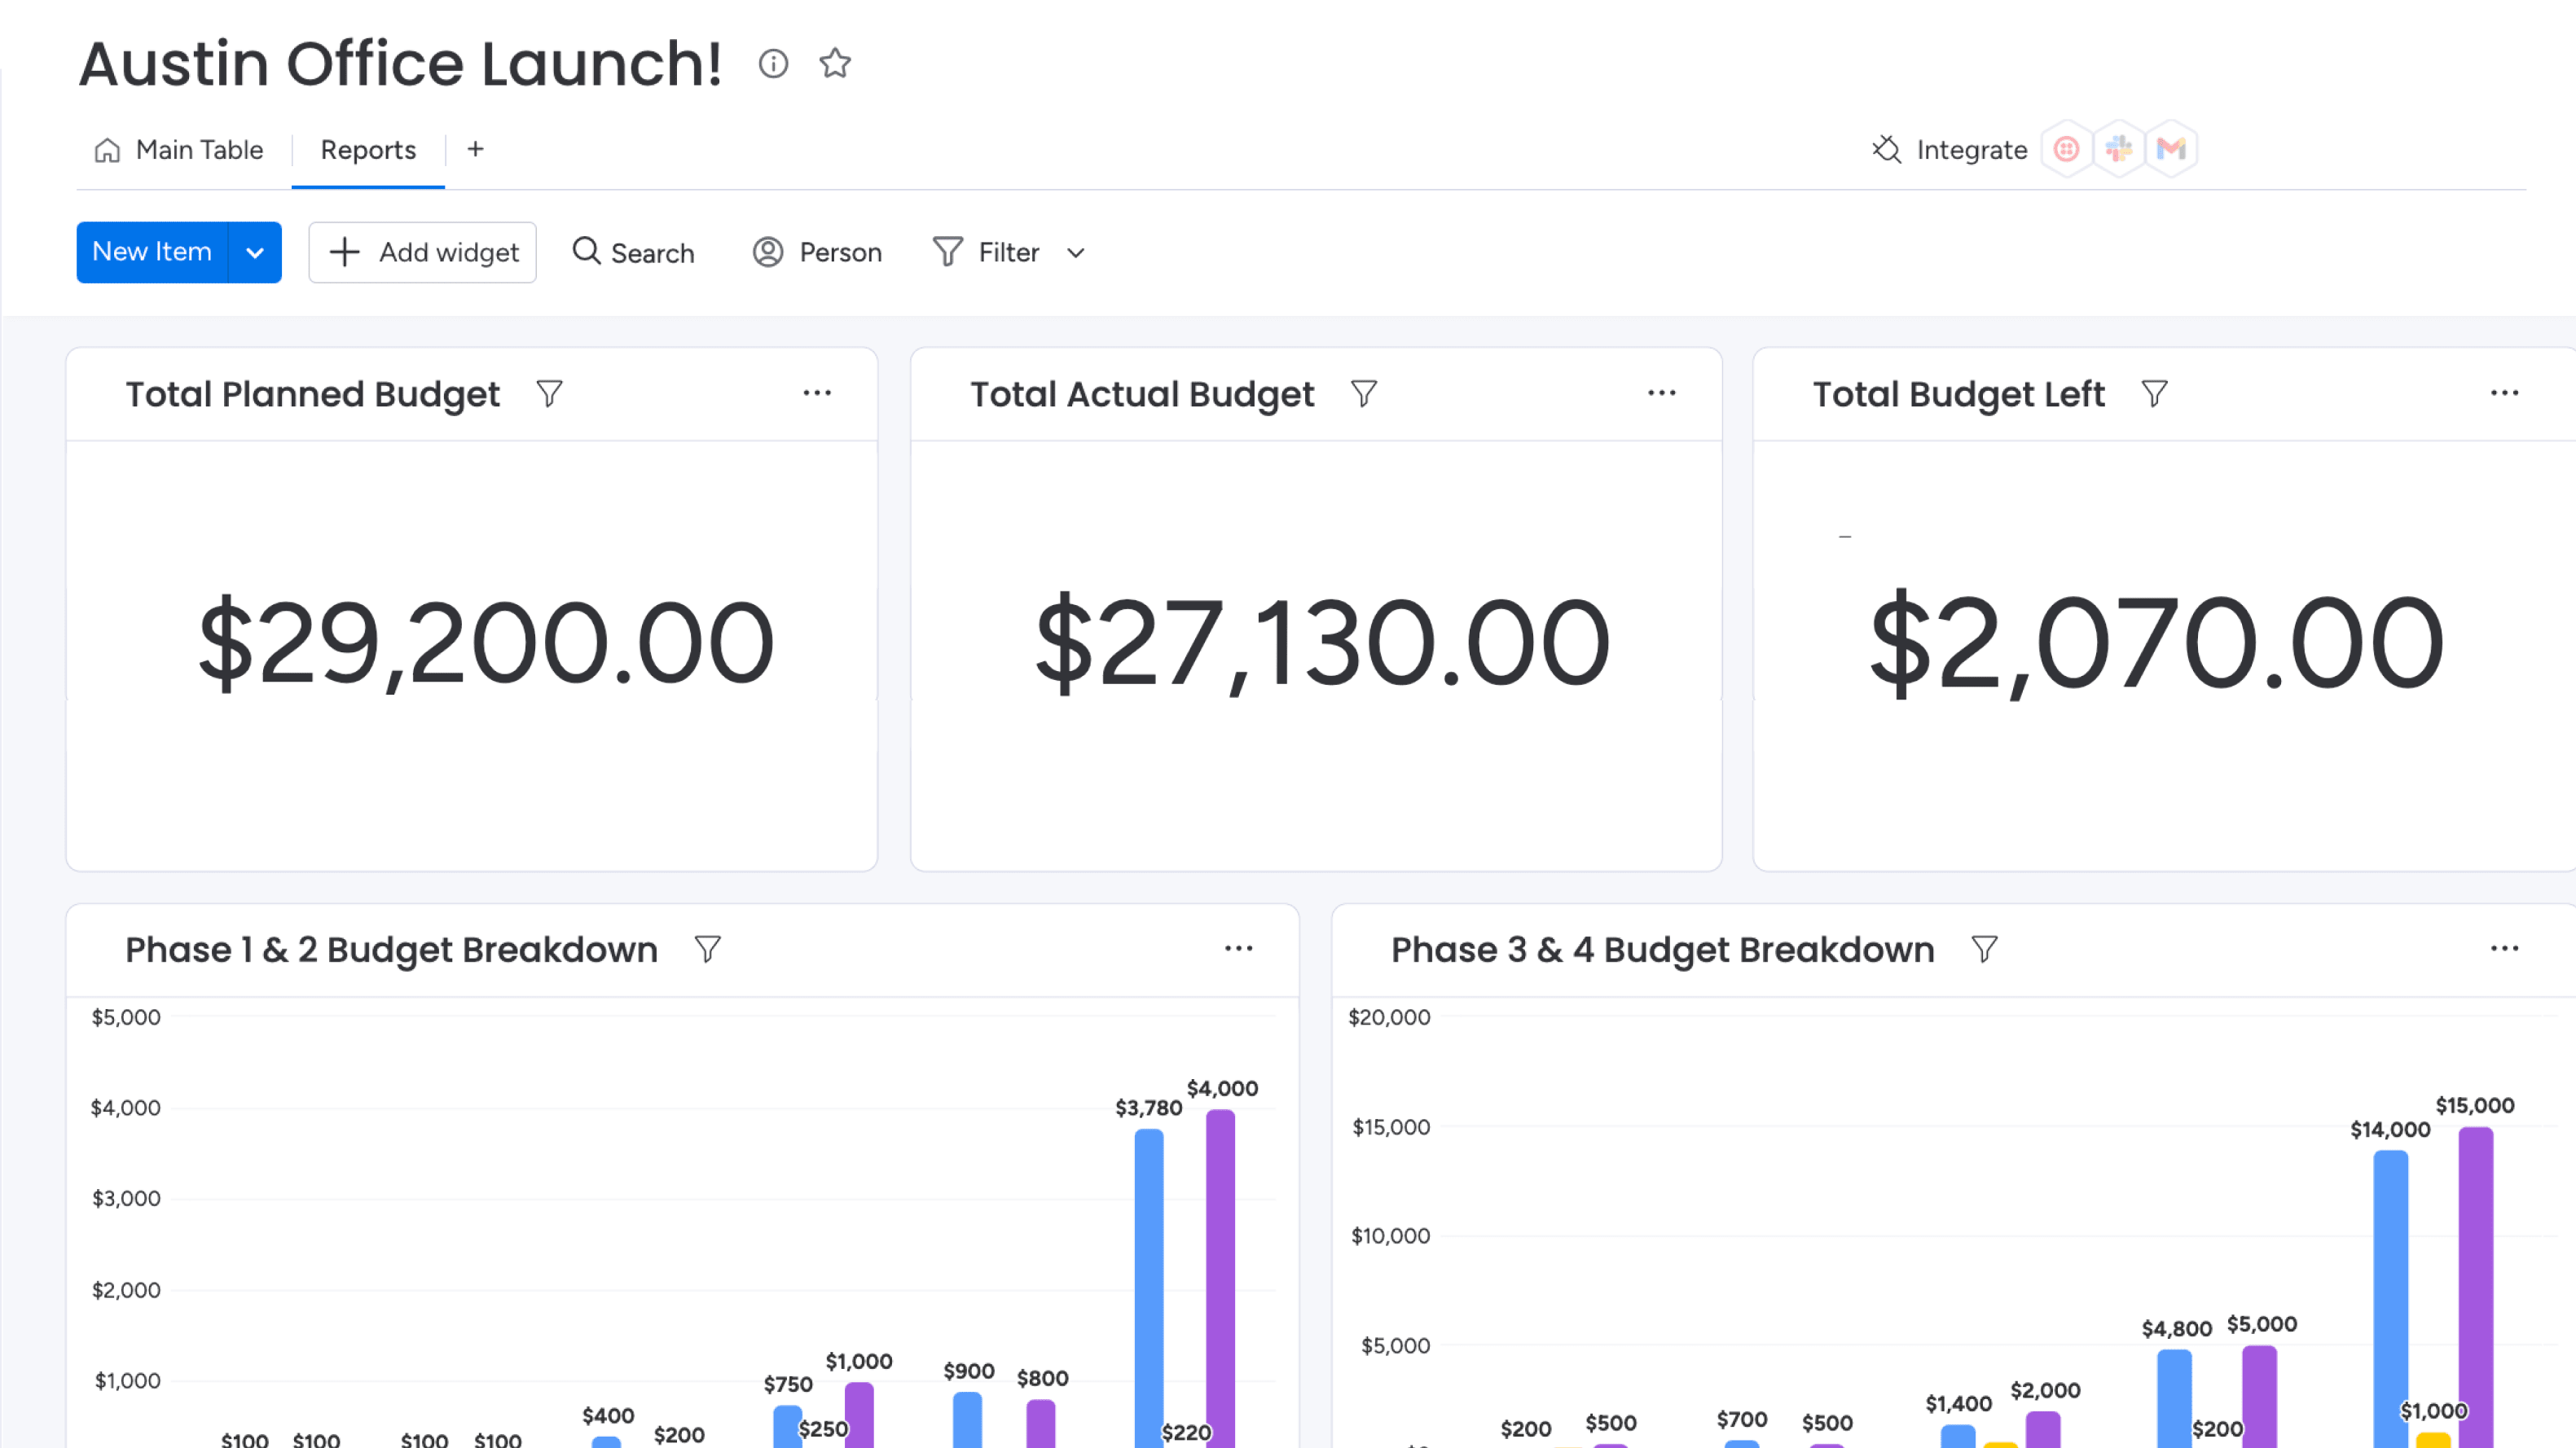The width and height of the screenshot is (2576, 1448).
Task: Click the purple $800 bar
Action: pyautogui.click(x=1041, y=1423)
